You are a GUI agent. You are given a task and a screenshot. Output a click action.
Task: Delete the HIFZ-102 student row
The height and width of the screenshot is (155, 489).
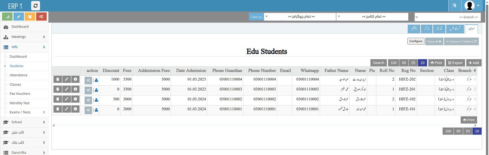coord(57,99)
